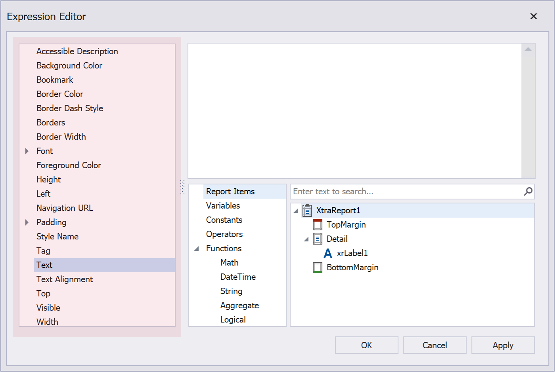Close the Expression Editor with the X
Viewport: 555px width, 372px height.
coord(534,16)
